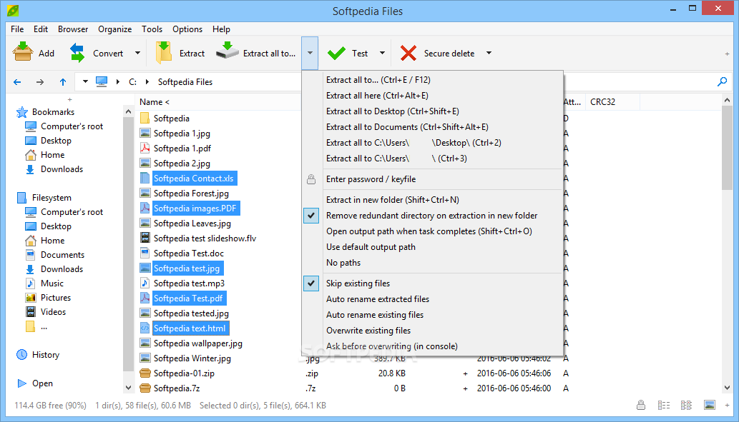Image resolution: width=739 pixels, height=422 pixels.
Task: Open the Test dropdown arrow
Action: tap(382, 53)
